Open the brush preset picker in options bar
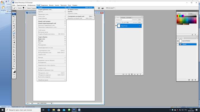Screen dimensions: 200x112 click(25, 8)
